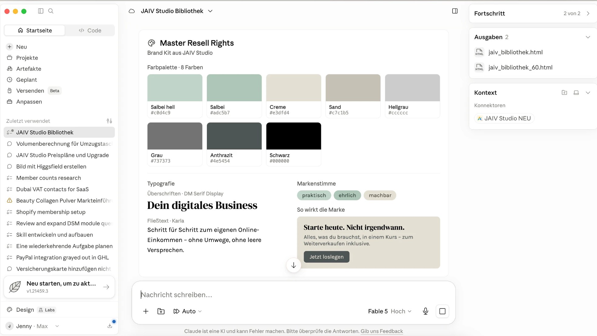This screenshot has height=336, width=597.
Task: Open Versicherungskarte hinzufügen chat
Action: (59, 269)
